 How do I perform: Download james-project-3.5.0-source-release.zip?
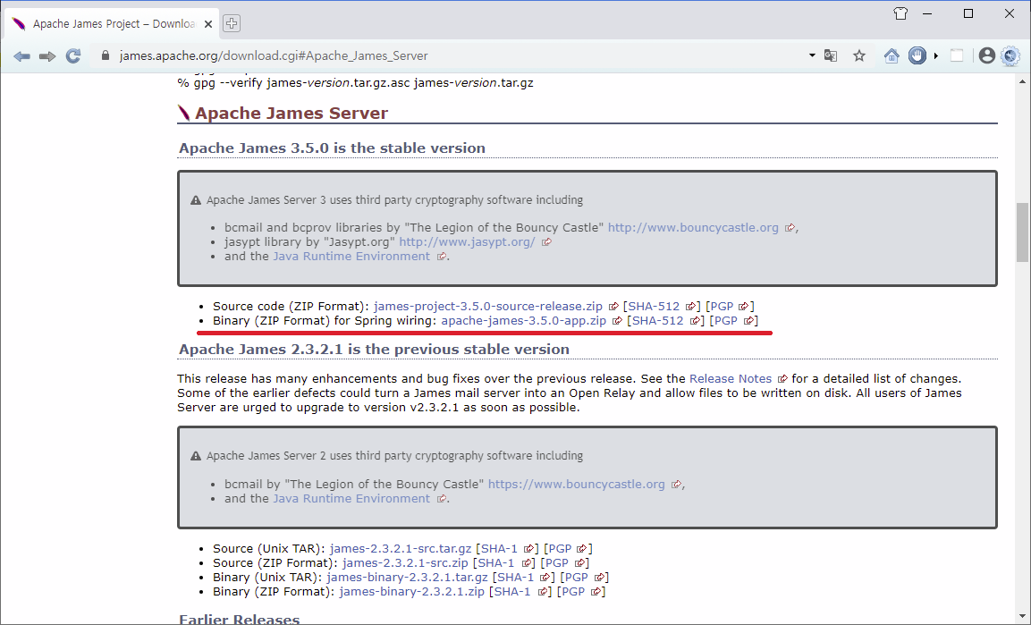tap(488, 307)
